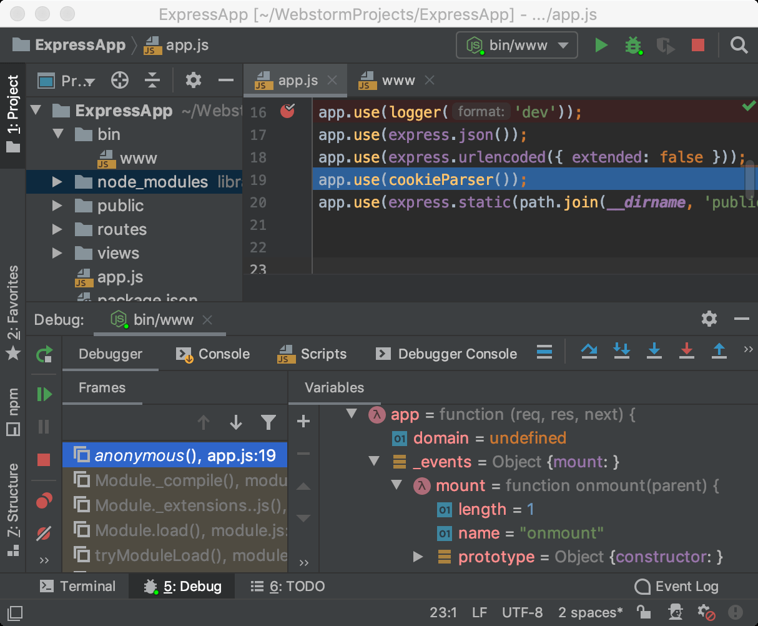Viewport: 758px width, 626px height.
Task: Open 2: Favorites side panel
Action: (12, 312)
